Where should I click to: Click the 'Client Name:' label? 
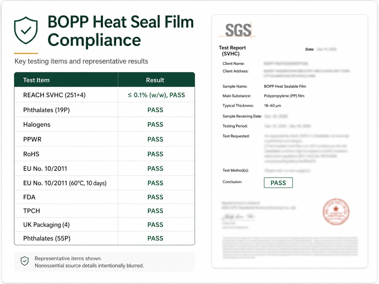[233, 64]
